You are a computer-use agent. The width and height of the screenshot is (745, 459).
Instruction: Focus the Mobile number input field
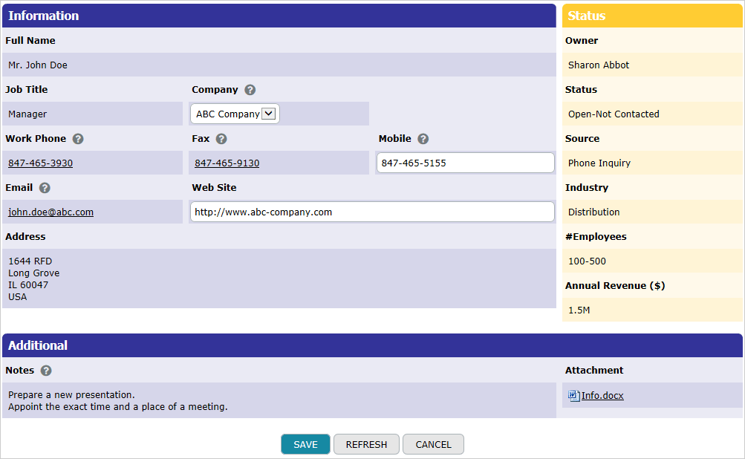[x=465, y=163]
